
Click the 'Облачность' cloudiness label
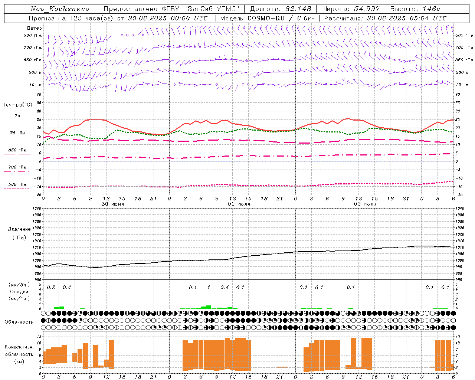coord(19,322)
